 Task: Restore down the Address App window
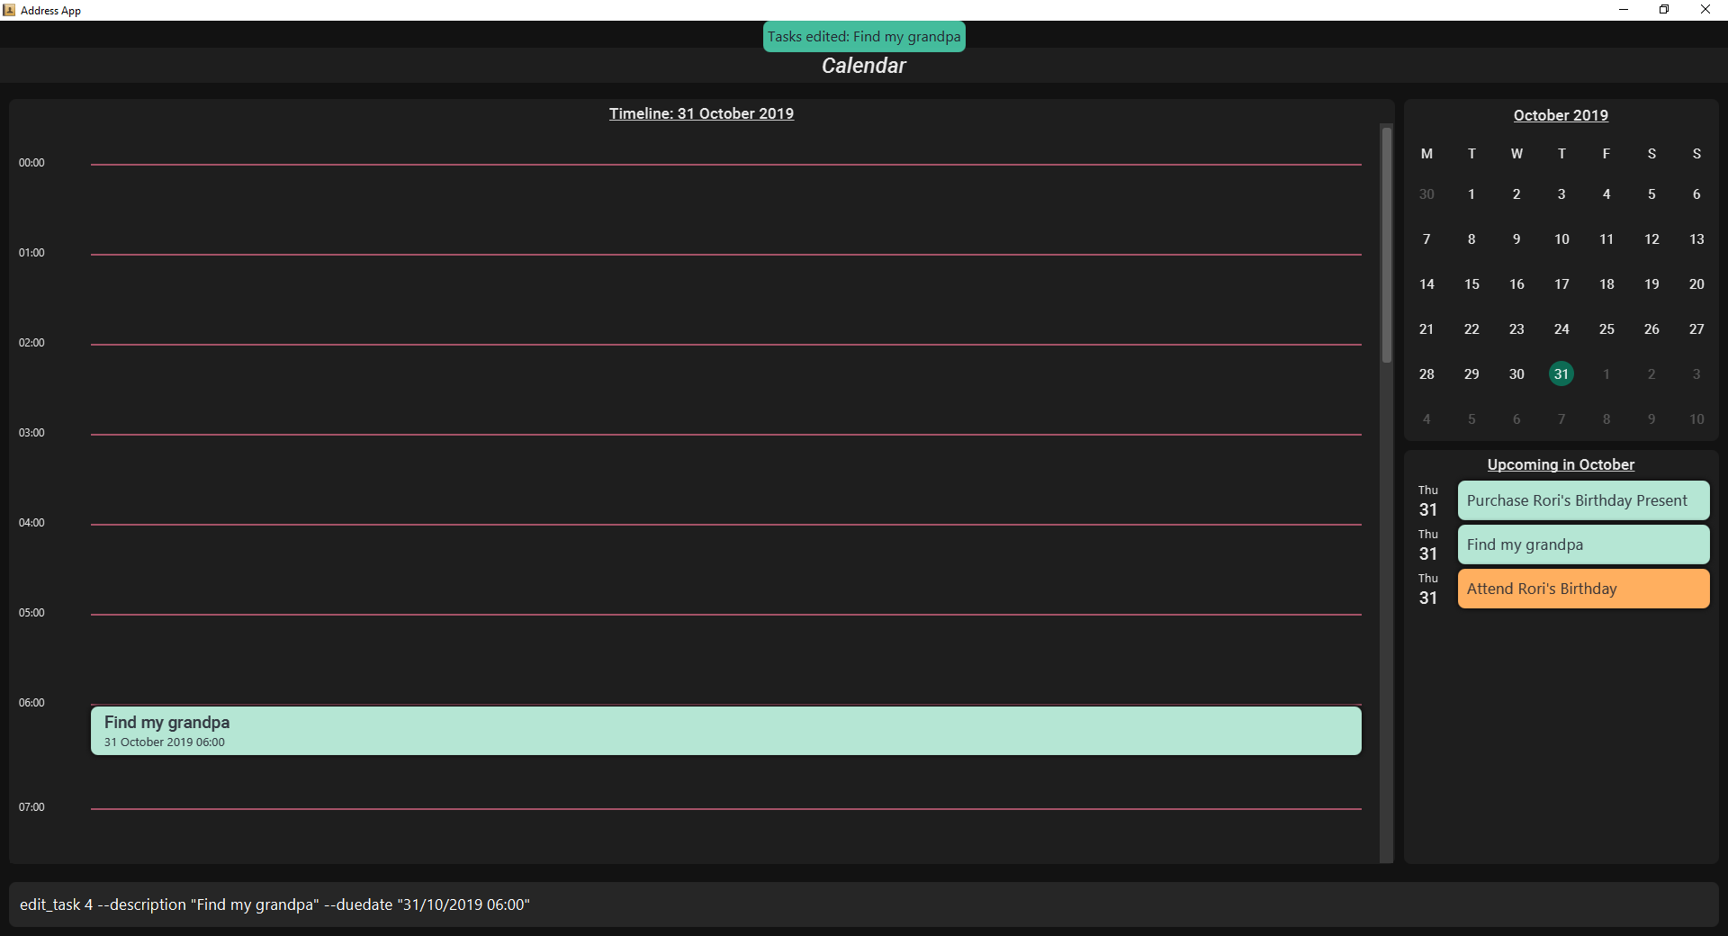(1664, 10)
